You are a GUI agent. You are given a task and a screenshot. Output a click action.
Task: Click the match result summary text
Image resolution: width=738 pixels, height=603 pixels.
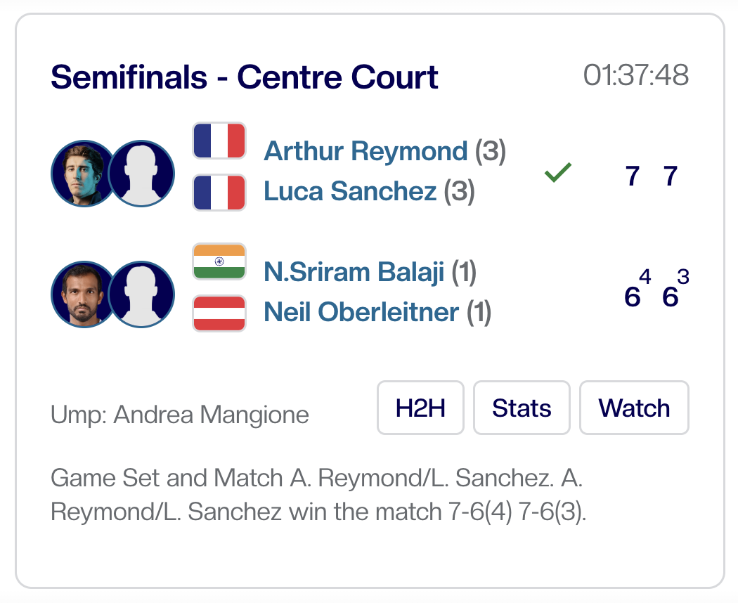(318, 495)
